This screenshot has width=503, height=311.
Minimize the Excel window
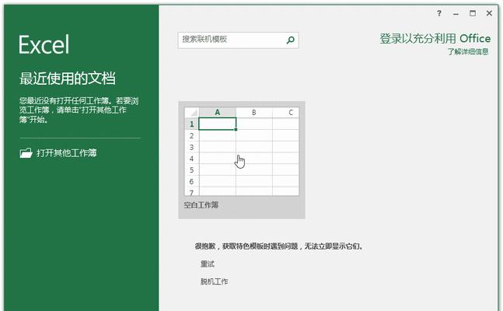tap(456, 14)
